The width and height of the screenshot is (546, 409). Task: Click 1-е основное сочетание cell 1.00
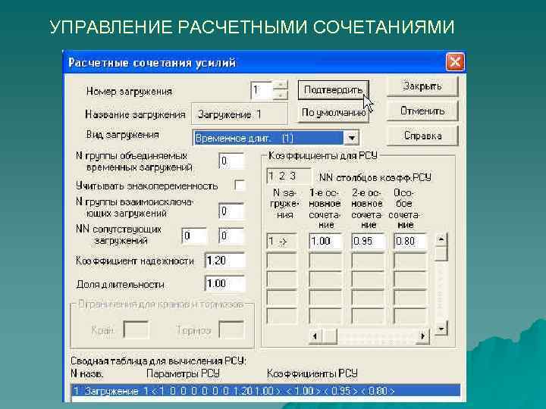point(325,241)
